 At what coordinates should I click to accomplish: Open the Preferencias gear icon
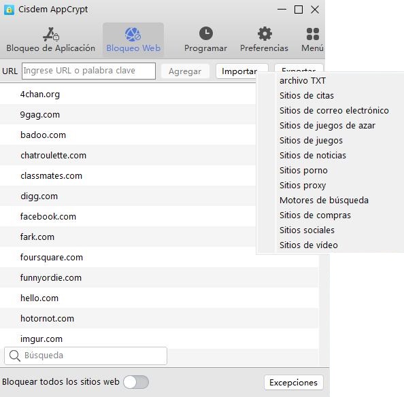pyautogui.click(x=265, y=34)
